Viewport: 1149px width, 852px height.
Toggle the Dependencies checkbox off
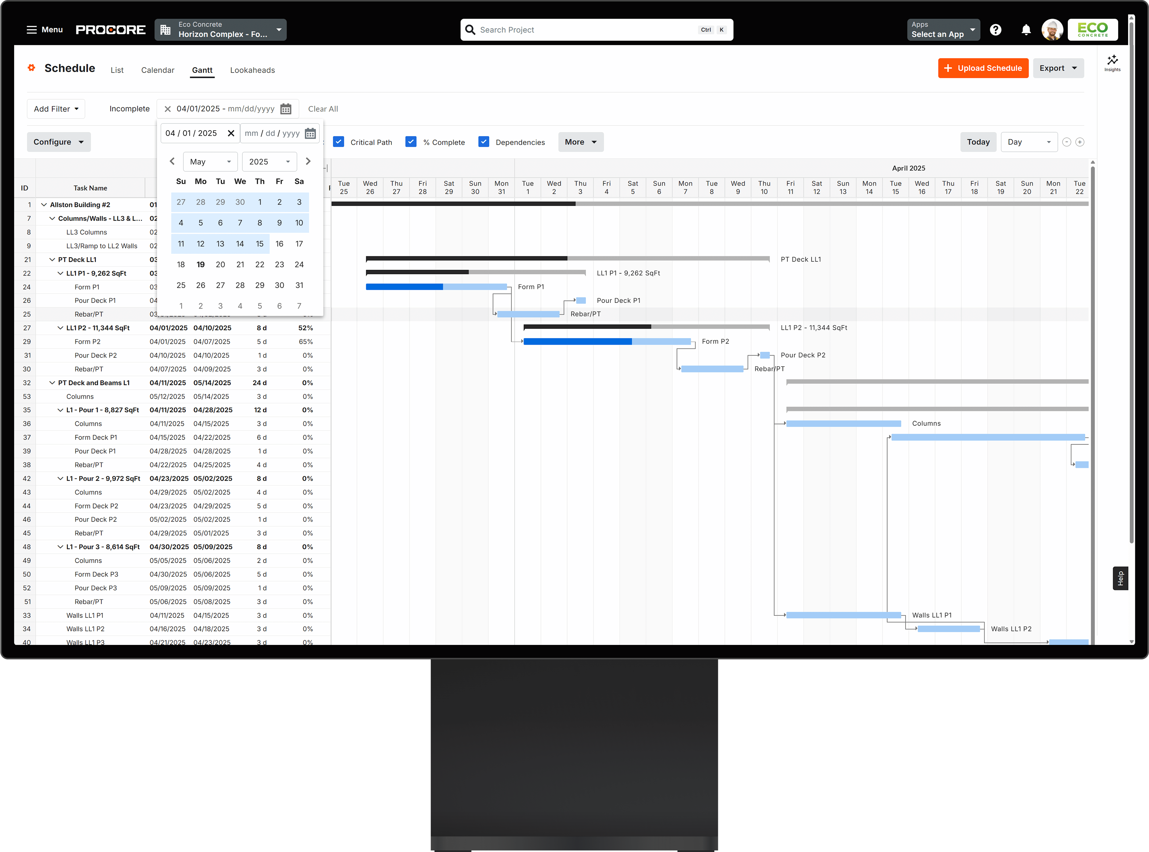click(x=484, y=142)
